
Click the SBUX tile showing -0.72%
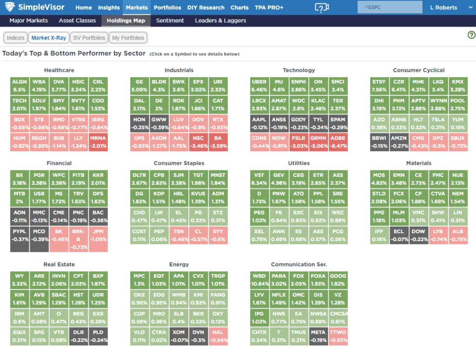tap(458, 142)
